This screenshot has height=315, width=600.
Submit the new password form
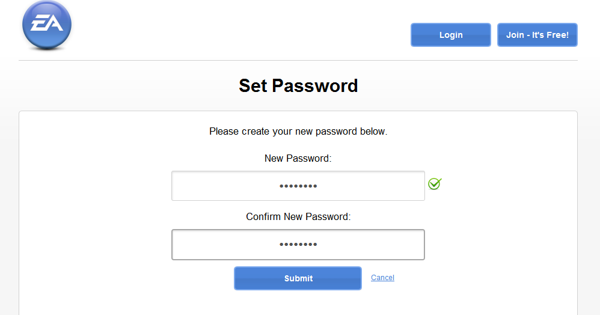coord(298,278)
